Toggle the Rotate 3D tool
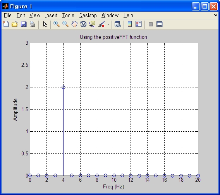The image size is (220, 195). click(83, 24)
